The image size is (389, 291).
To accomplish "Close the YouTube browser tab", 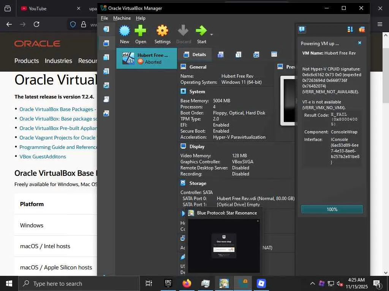I will (78, 8).
